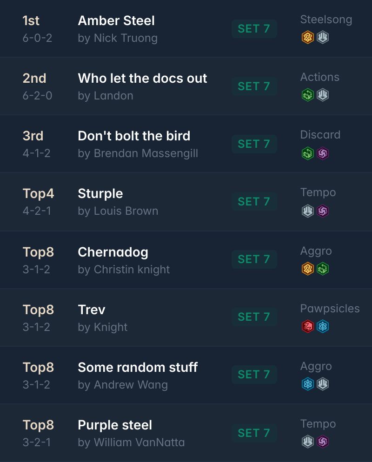Select SET 7 badge on Amber Steel
372x462 pixels.
[254, 29]
